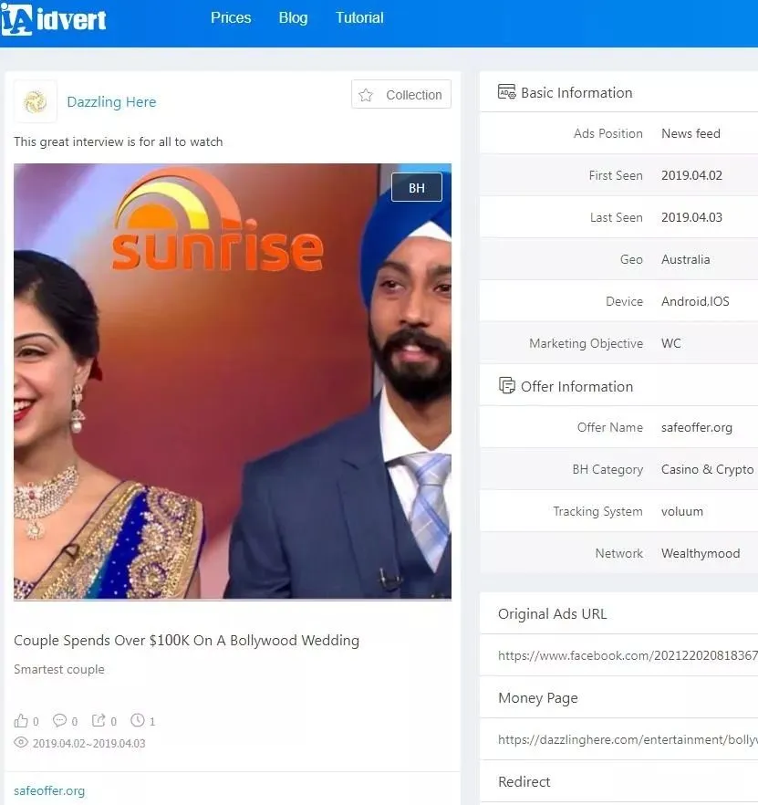Click the clock duration icon

coord(138,720)
